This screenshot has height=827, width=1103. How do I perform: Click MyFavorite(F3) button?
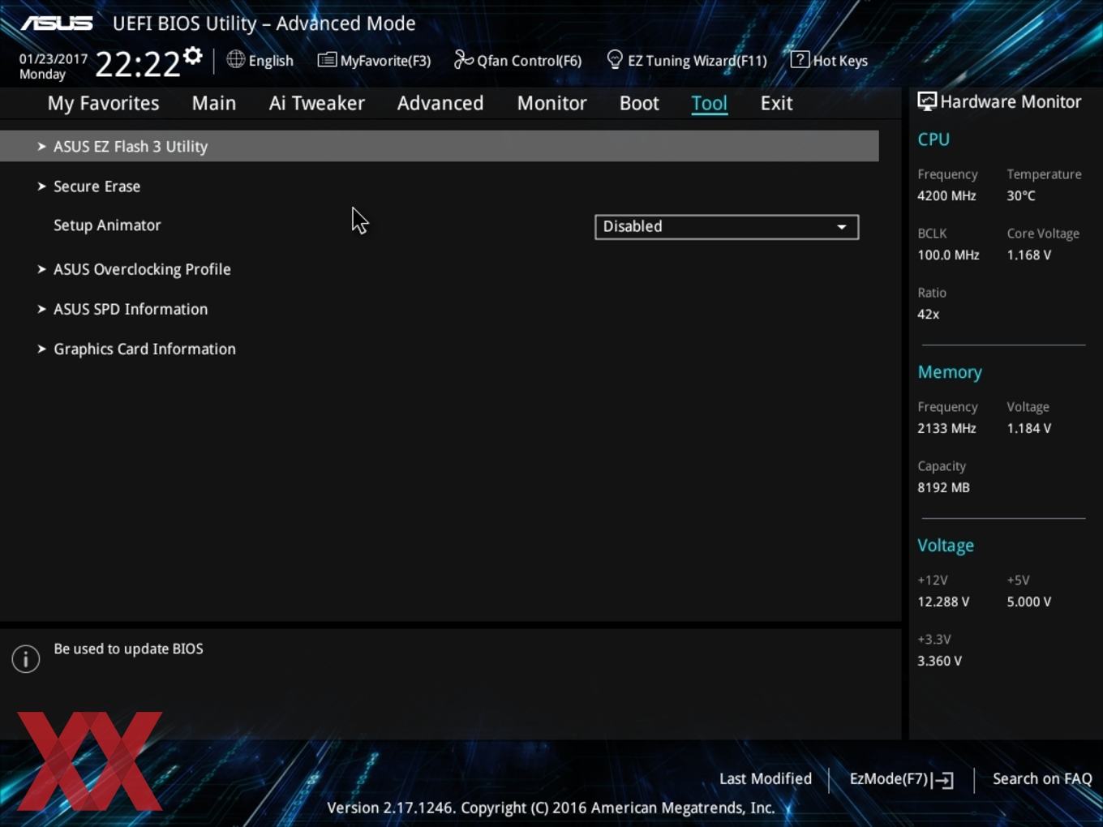(374, 60)
